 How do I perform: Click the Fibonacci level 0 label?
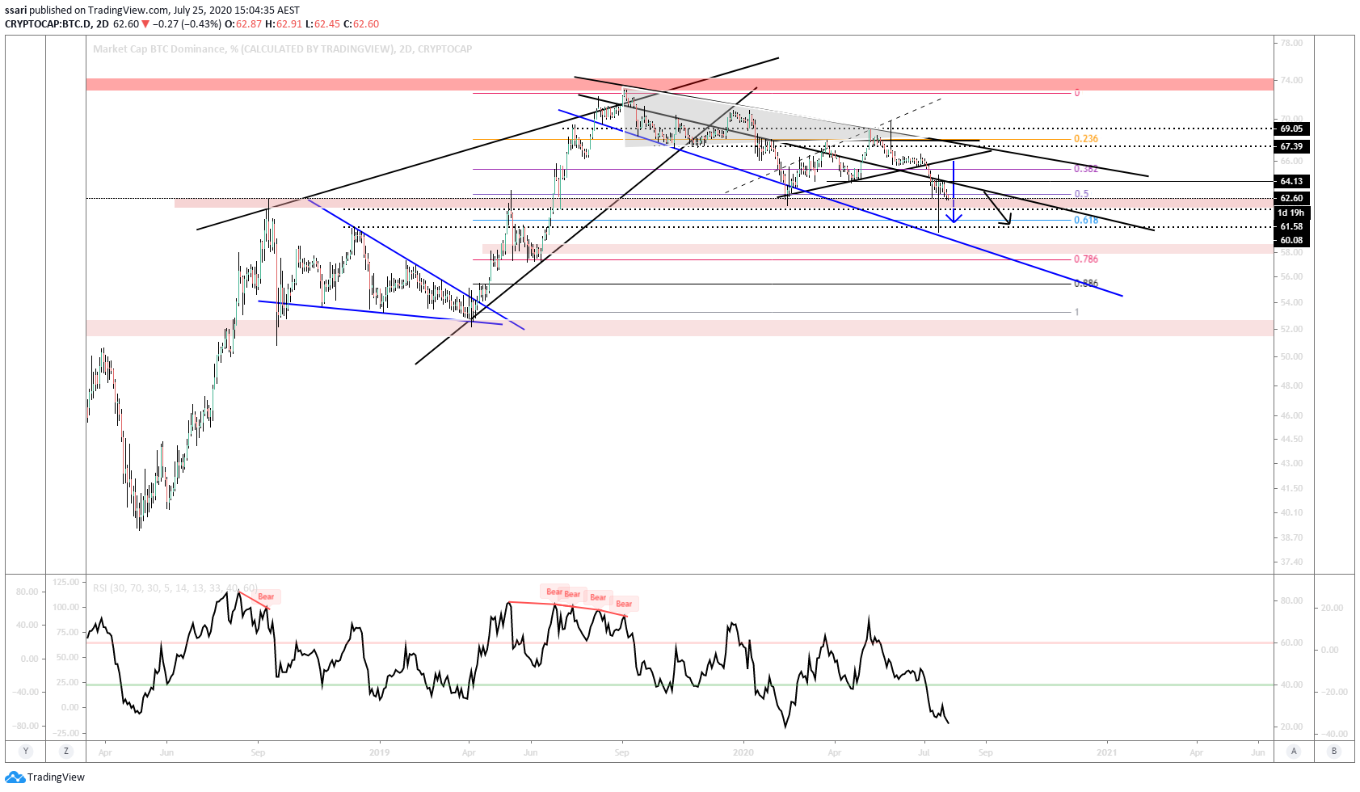[1076, 93]
